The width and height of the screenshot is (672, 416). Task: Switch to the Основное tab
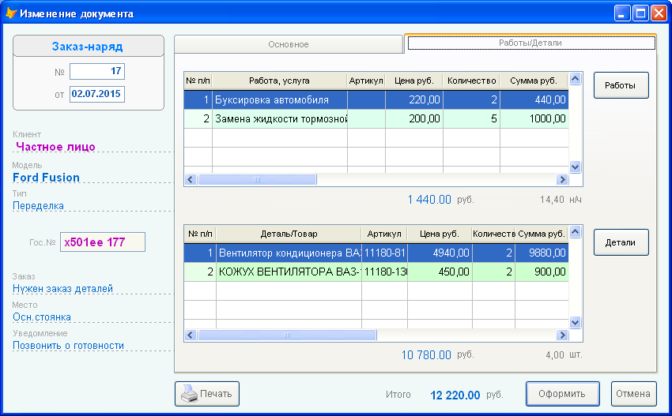[289, 44]
